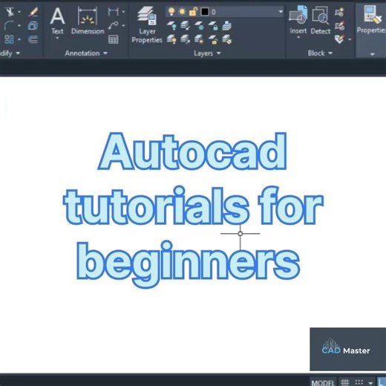
Task: Toggle snap mode in status bar
Action: tap(359, 382)
